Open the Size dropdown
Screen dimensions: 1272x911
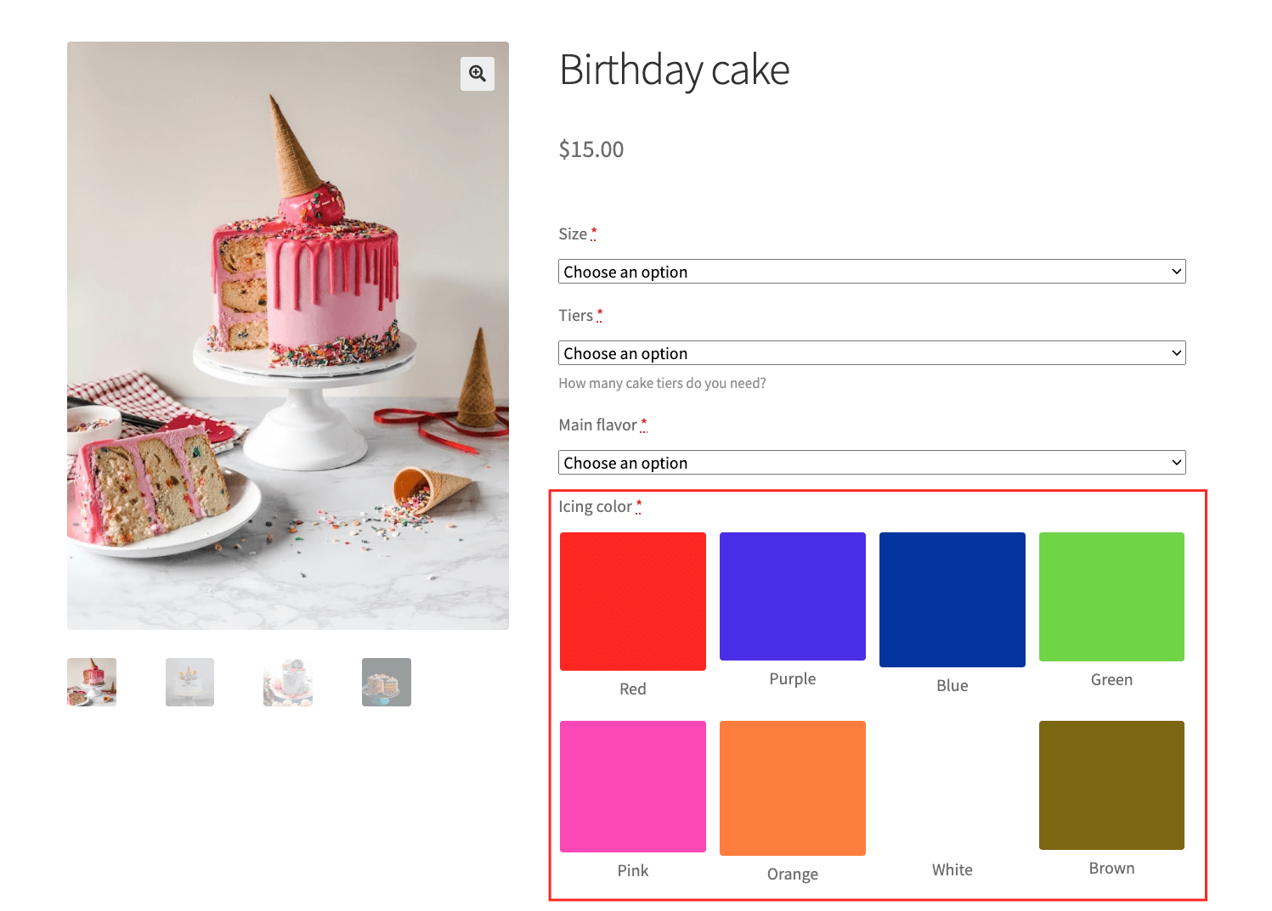coord(872,272)
